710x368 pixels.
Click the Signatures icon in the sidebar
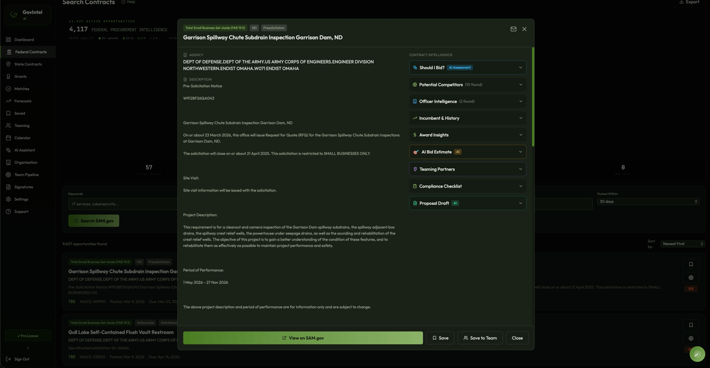pos(9,187)
